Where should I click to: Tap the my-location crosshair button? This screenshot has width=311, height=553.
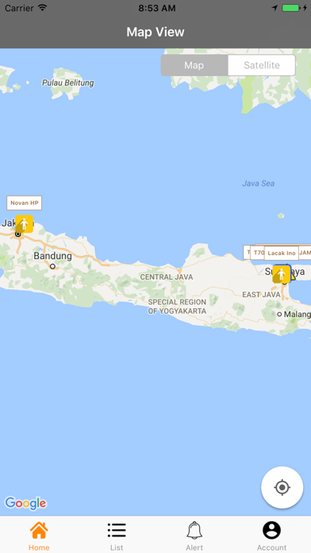click(x=282, y=487)
